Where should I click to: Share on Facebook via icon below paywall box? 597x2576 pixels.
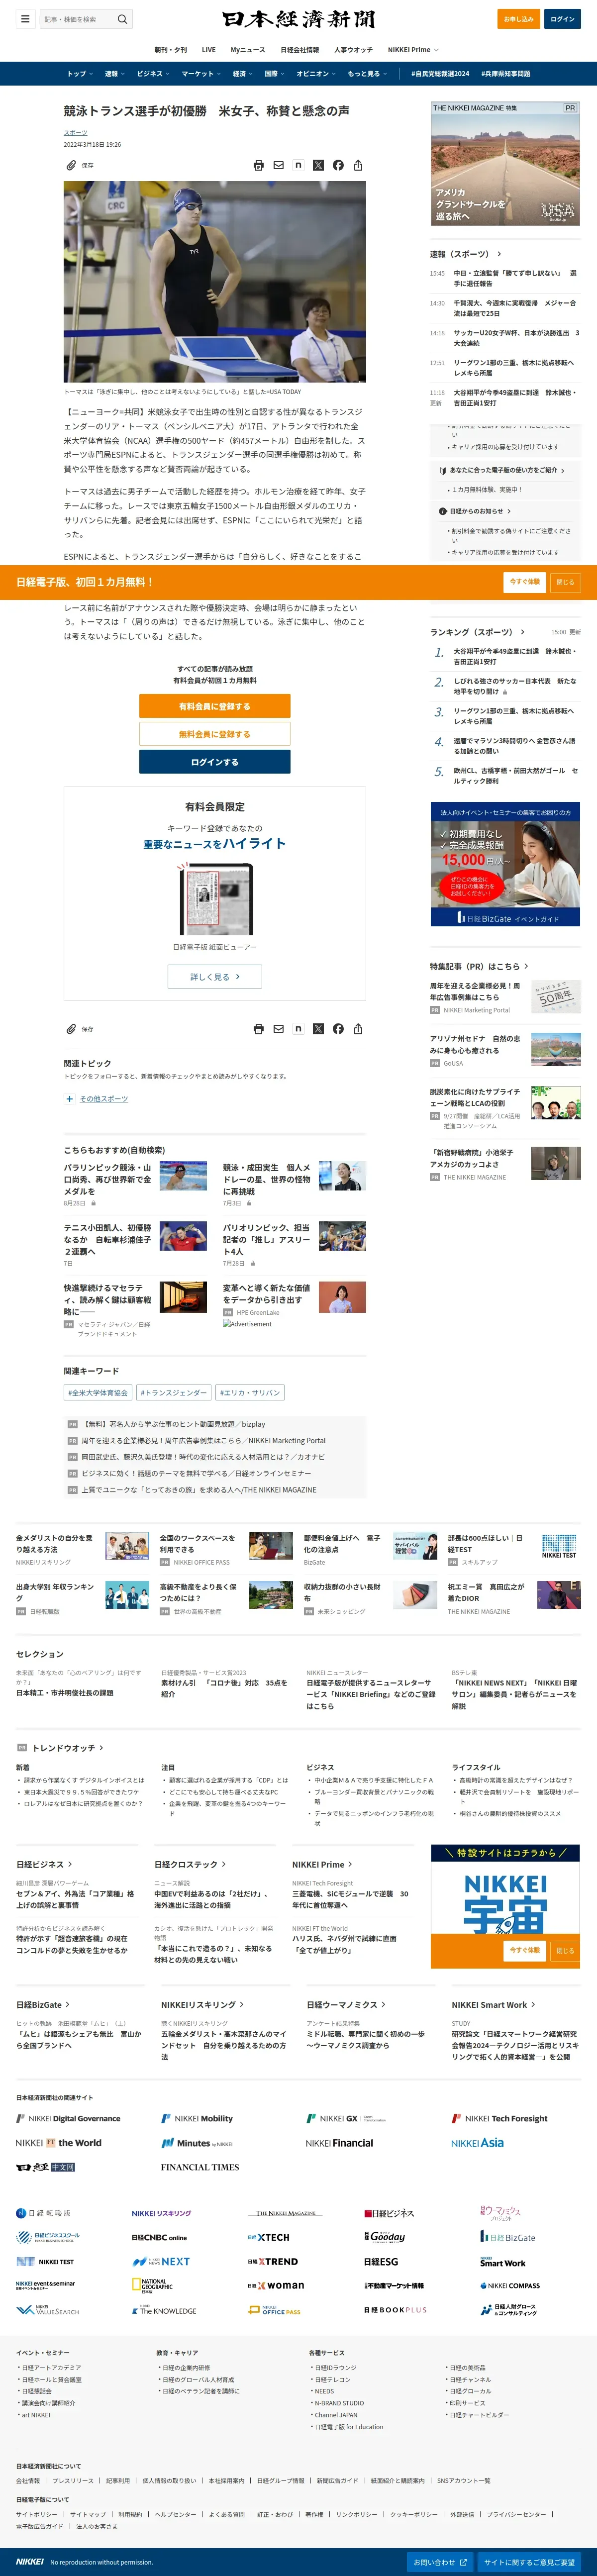(338, 1029)
